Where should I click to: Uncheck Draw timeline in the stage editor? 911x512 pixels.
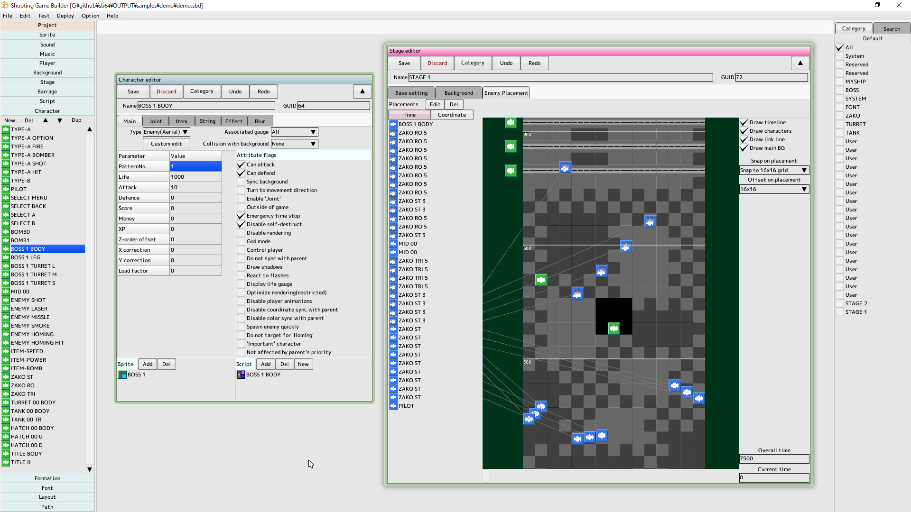pos(744,122)
